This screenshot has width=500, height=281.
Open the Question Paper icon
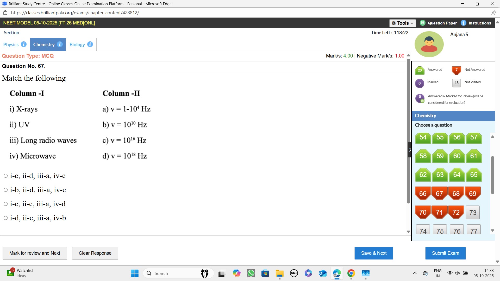423,23
